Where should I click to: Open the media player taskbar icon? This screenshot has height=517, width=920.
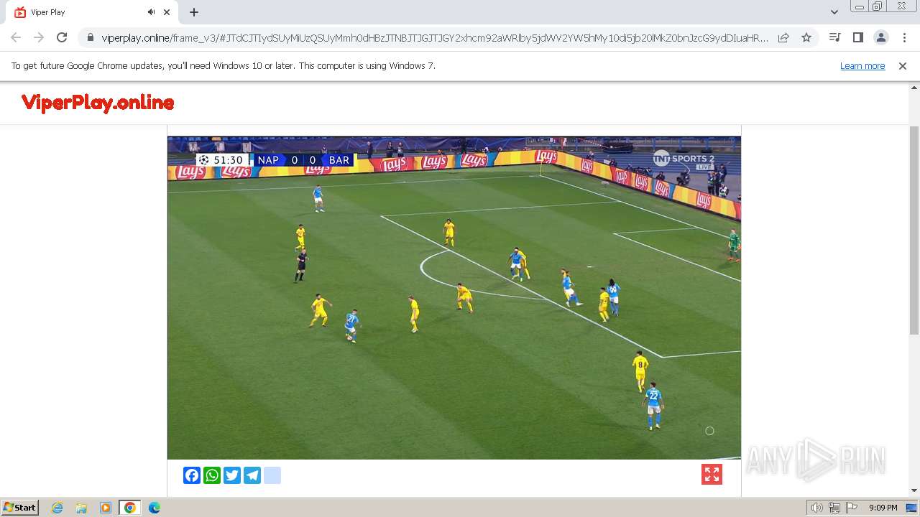(x=106, y=508)
